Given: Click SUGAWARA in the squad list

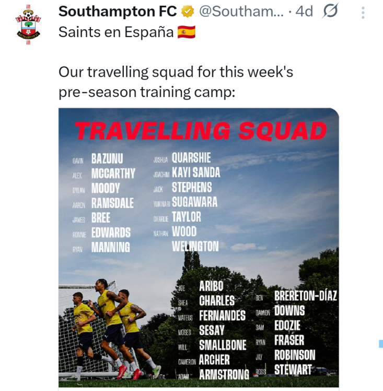Looking at the screenshot, I should (194, 202).
